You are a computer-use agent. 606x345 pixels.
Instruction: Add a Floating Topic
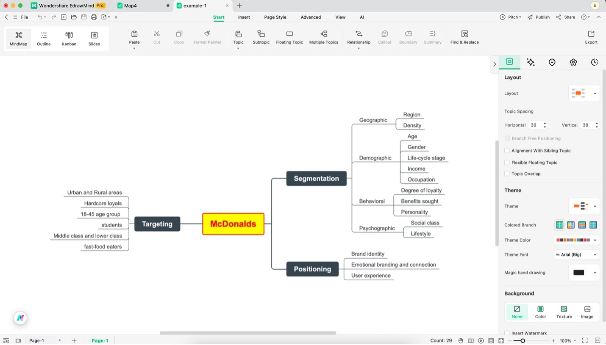pyautogui.click(x=289, y=37)
